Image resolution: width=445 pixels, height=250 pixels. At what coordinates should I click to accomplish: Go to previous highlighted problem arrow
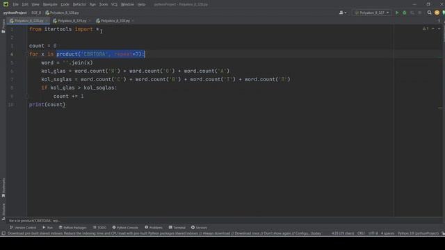point(433,28)
